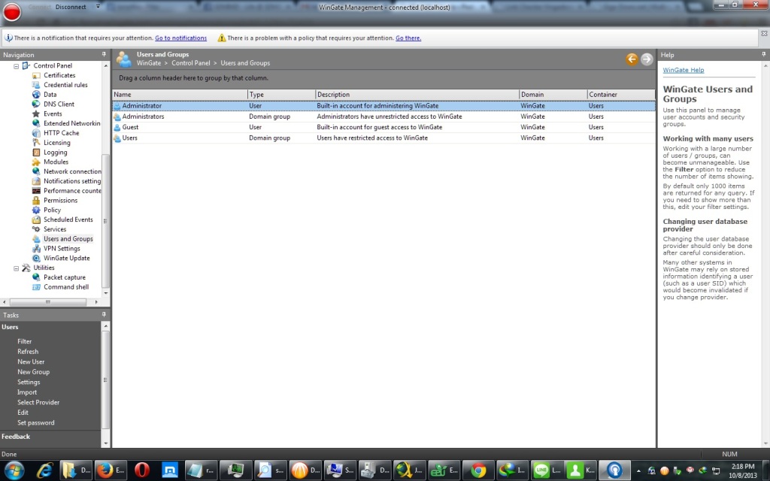The height and width of the screenshot is (481, 770).
Task: Close the notification bar
Action: (x=764, y=33)
